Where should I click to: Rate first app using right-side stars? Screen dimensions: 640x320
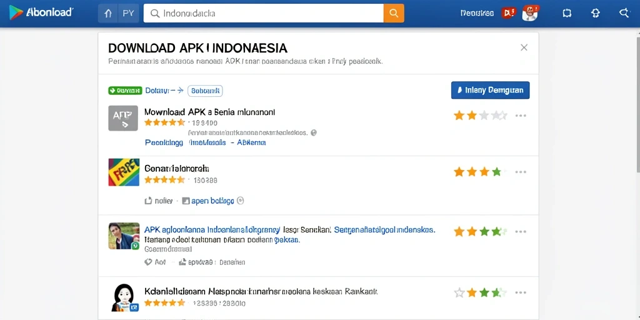point(481,116)
